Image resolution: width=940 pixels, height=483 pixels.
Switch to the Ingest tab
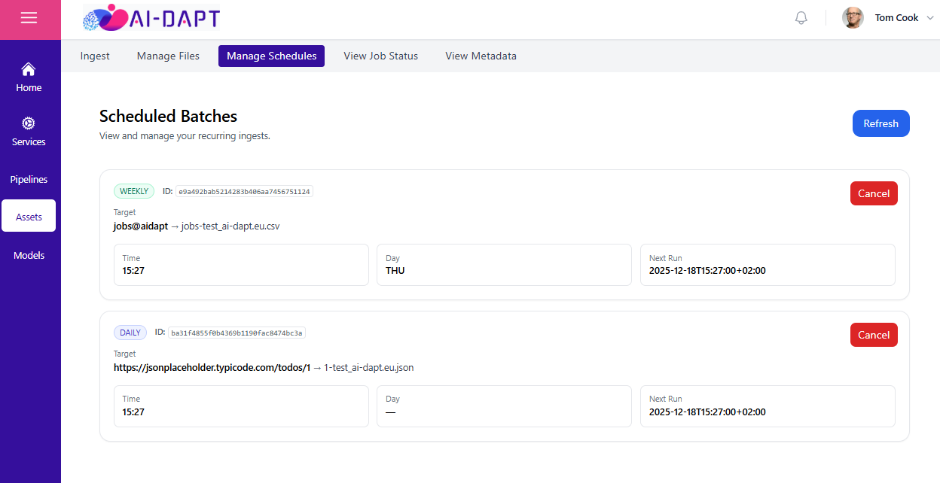pos(95,56)
